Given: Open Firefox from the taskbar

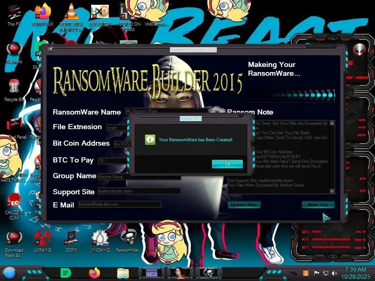Looking at the screenshot, I should pyautogui.click(x=94, y=273).
